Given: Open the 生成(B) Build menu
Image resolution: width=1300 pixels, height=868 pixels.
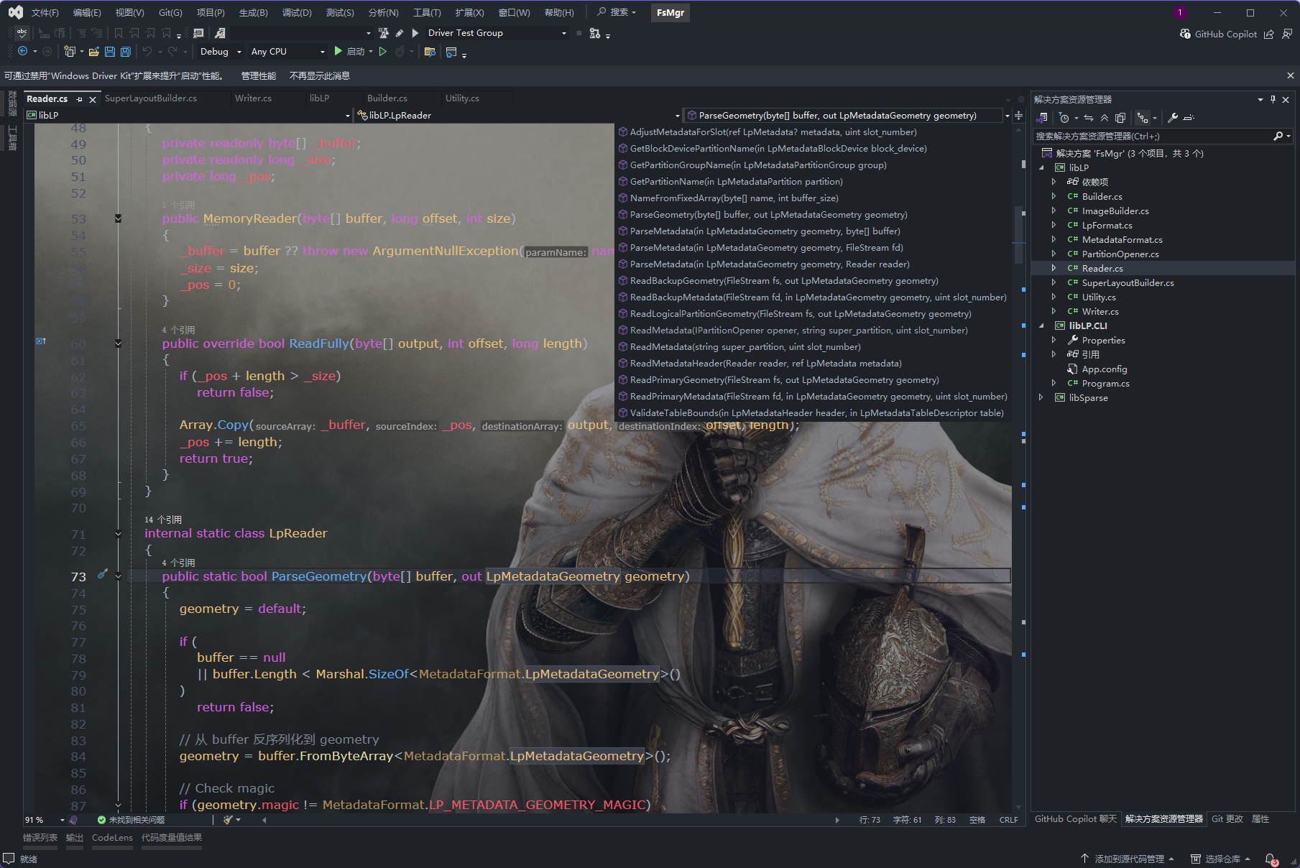Looking at the screenshot, I should pyautogui.click(x=253, y=12).
